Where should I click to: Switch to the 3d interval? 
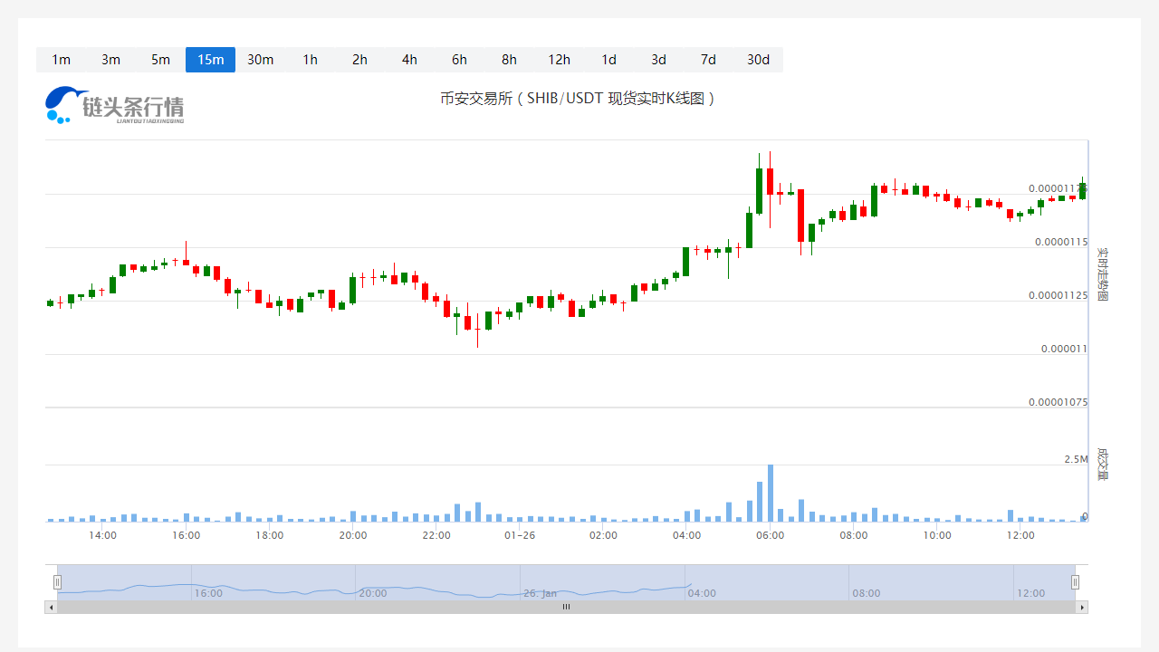pyautogui.click(x=658, y=60)
